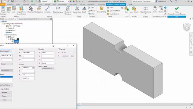Image resolution: width=193 pixels, height=109 pixels.
Task: Expand the Constraints dropdown
Action: click(77, 13)
